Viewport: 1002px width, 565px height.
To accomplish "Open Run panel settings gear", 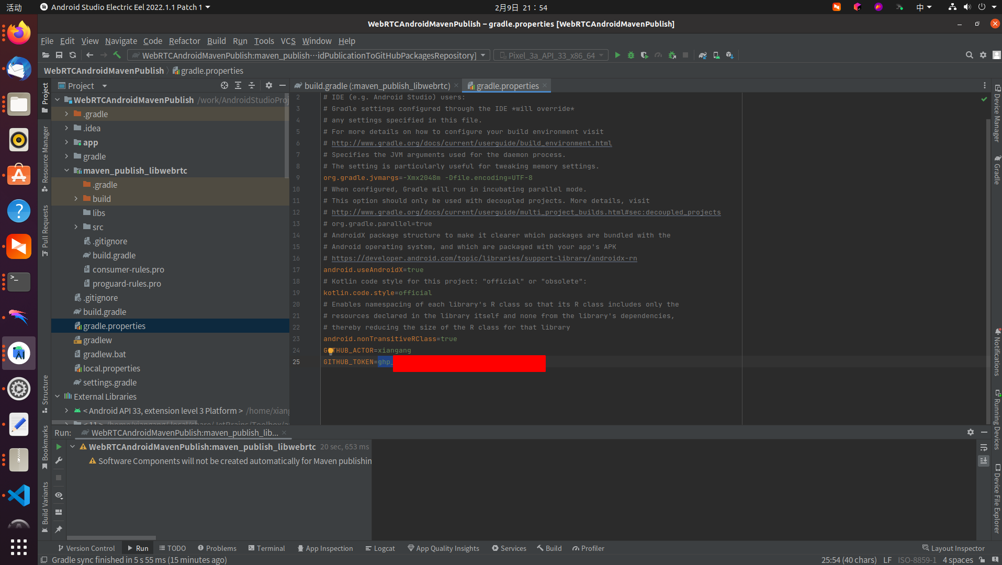I will 971,433.
